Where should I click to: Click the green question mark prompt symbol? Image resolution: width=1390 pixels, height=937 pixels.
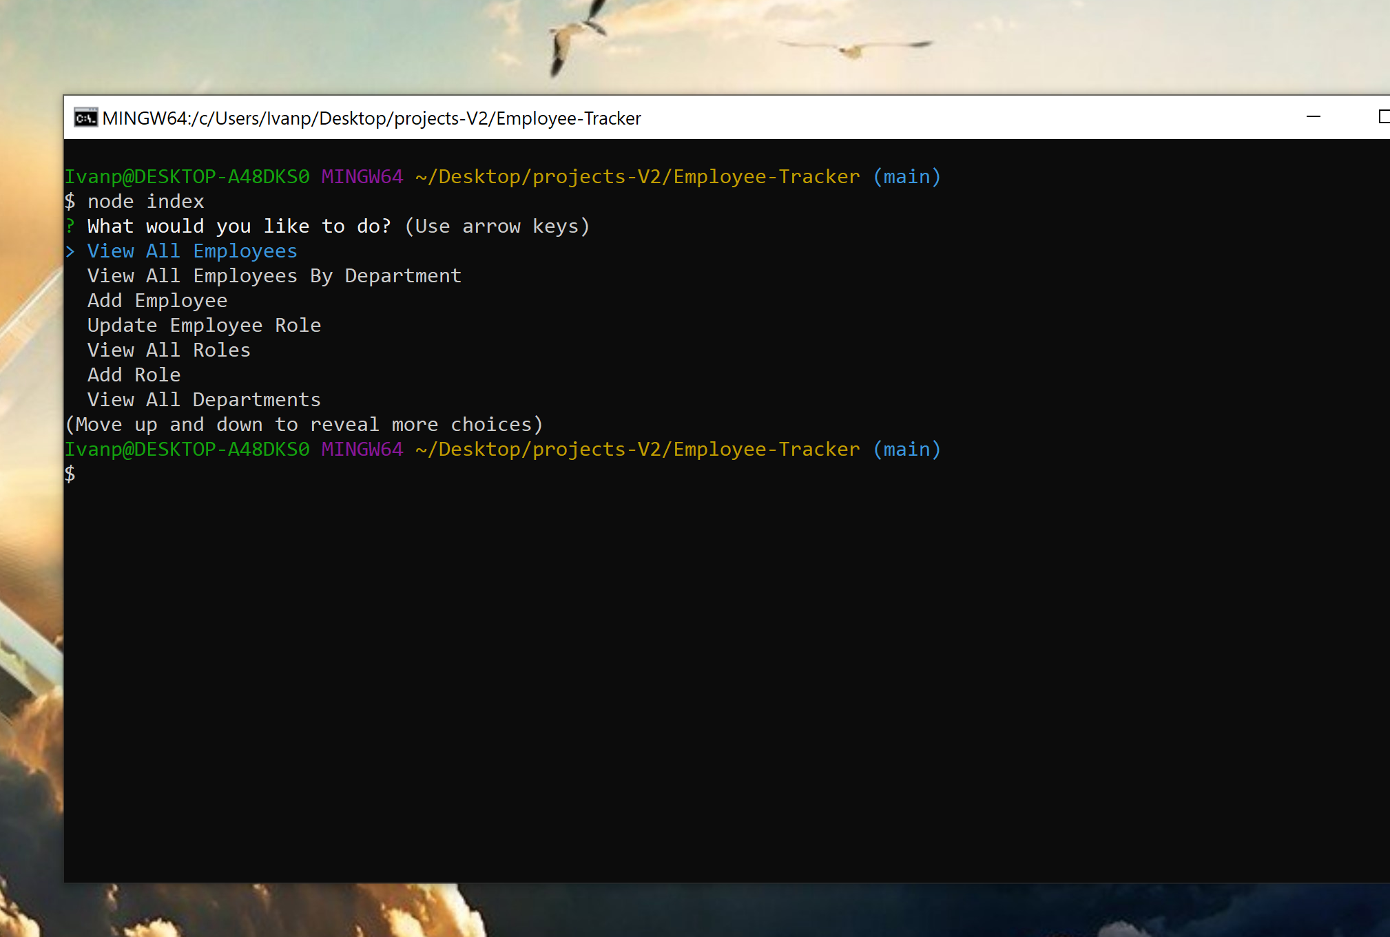click(x=70, y=227)
